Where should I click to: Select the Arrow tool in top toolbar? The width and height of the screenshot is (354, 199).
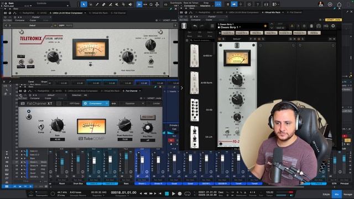coord(84,4)
